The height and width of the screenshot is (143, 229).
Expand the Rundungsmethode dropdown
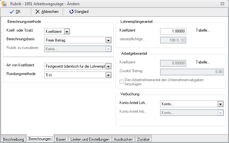click(x=108, y=75)
